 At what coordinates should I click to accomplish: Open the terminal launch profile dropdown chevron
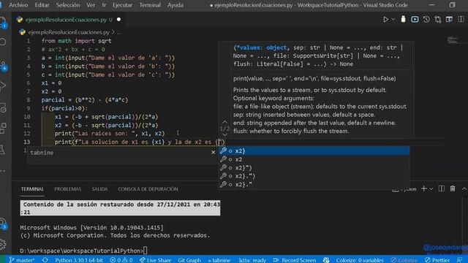(x=431, y=188)
